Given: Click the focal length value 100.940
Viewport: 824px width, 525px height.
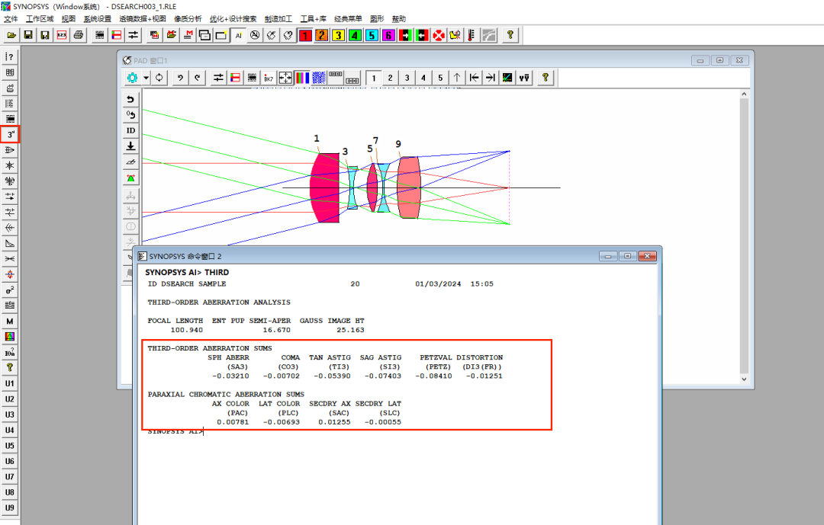Looking at the screenshot, I should (187, 330).
